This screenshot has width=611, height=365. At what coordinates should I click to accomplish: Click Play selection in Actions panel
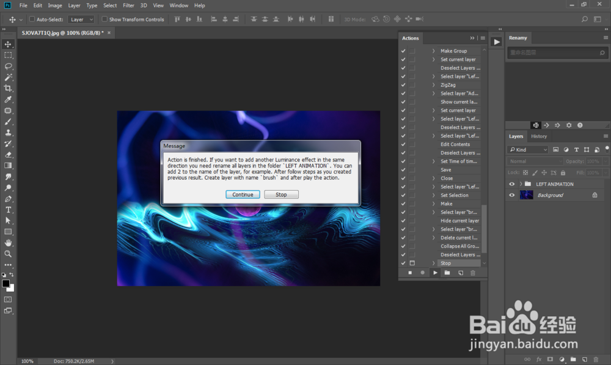(x=435, y=273)
